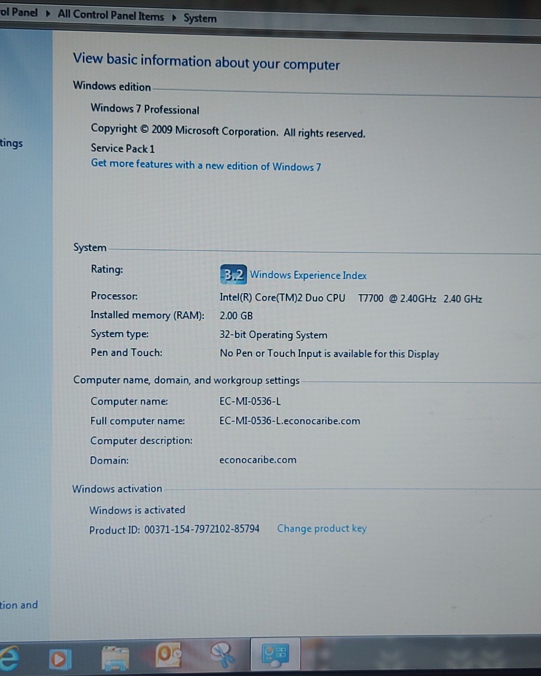Launch the Snipping Tool taskbar icon
The image size is (541, 676).
pos(223,656)
